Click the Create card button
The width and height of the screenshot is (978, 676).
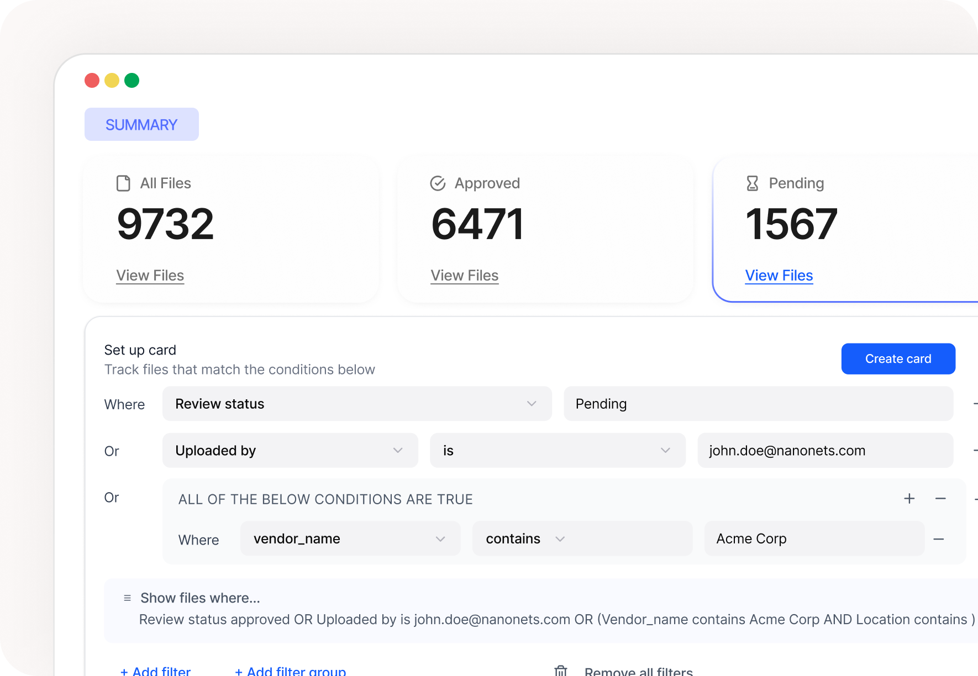point(898,359)
